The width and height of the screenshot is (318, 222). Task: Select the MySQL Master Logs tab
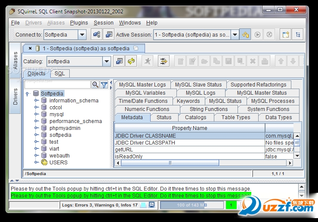pyautogui.click(x=142, y=85)
